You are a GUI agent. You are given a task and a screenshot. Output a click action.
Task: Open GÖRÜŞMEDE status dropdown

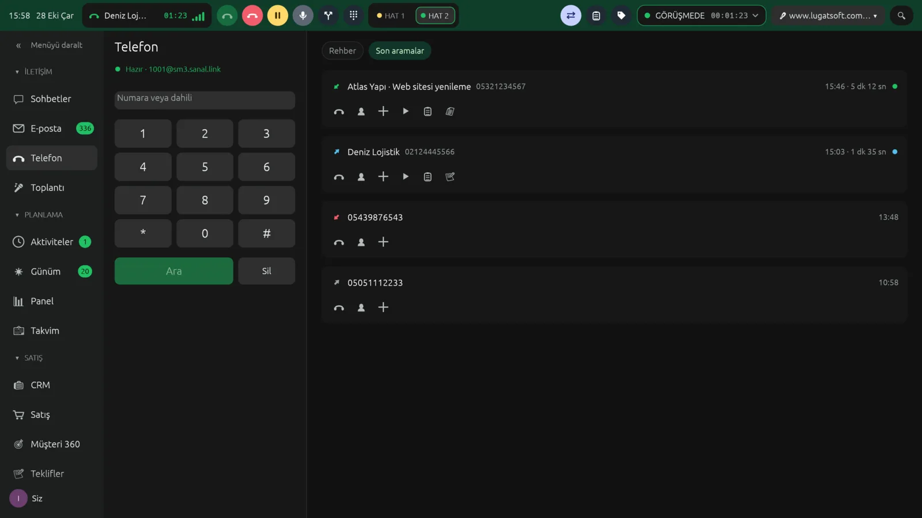[x=701, y=16]
